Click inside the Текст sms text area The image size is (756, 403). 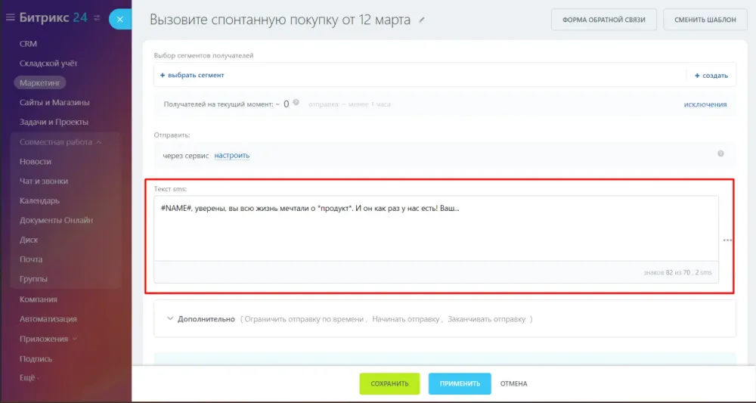(436, 228)
